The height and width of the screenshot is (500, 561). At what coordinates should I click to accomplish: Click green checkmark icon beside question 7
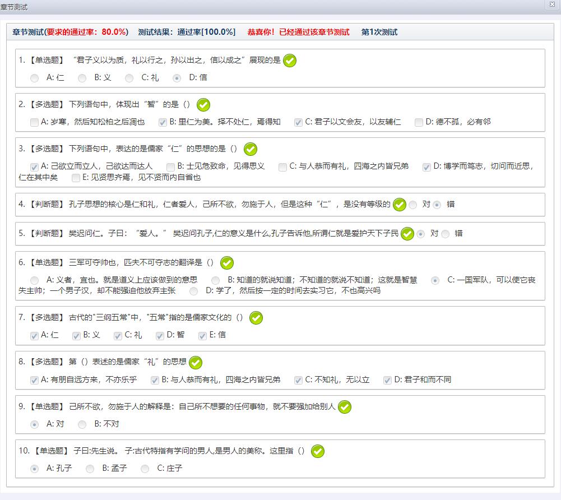pyautogui.click(x=256, y=318)
